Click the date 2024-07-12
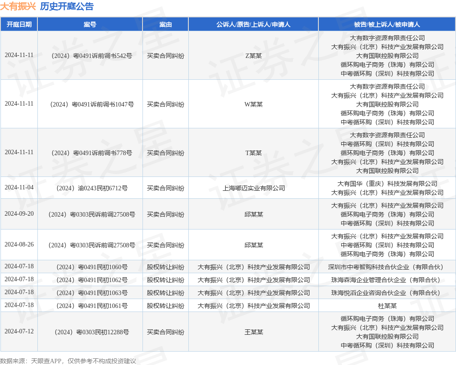456x365 pixels. 19,331
